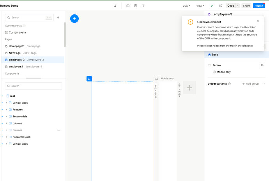Viewport: 269px width, 181px height.
Task: Add new artboard with large plus tile
Action: click(x=189, y=88)
